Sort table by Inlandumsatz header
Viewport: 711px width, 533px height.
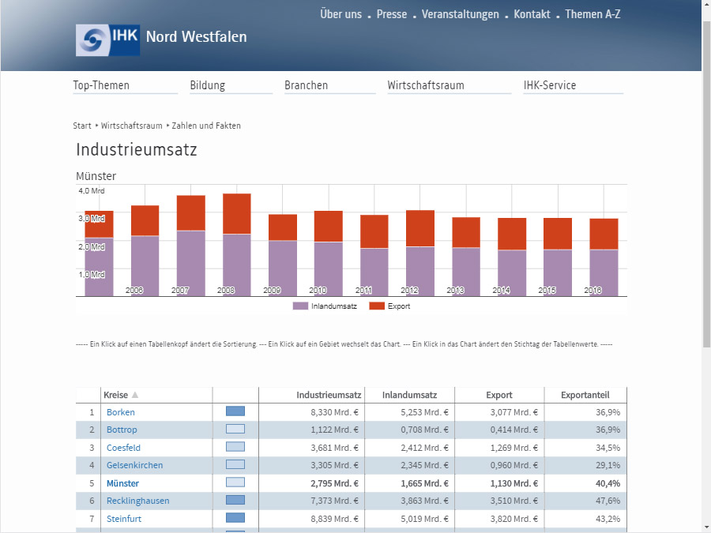click(x=409, y=395)
